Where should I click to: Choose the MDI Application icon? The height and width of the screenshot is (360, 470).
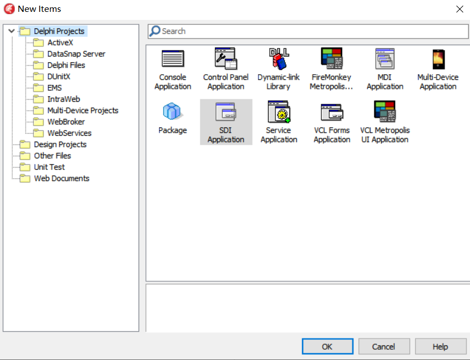pos(385,58)
